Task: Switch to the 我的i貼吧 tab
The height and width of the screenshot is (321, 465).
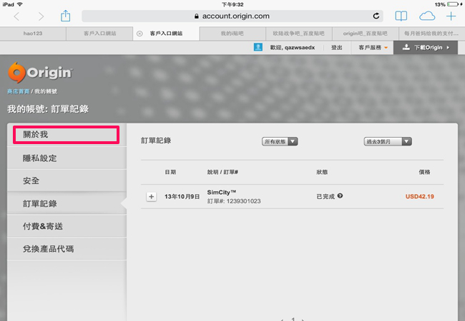Action: pyautogui.click(x=232, y=34)
